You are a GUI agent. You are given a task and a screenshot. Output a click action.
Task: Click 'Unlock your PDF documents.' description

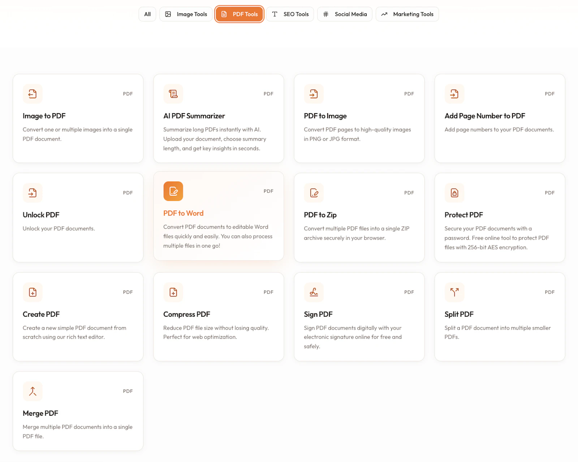coord(59,228)
